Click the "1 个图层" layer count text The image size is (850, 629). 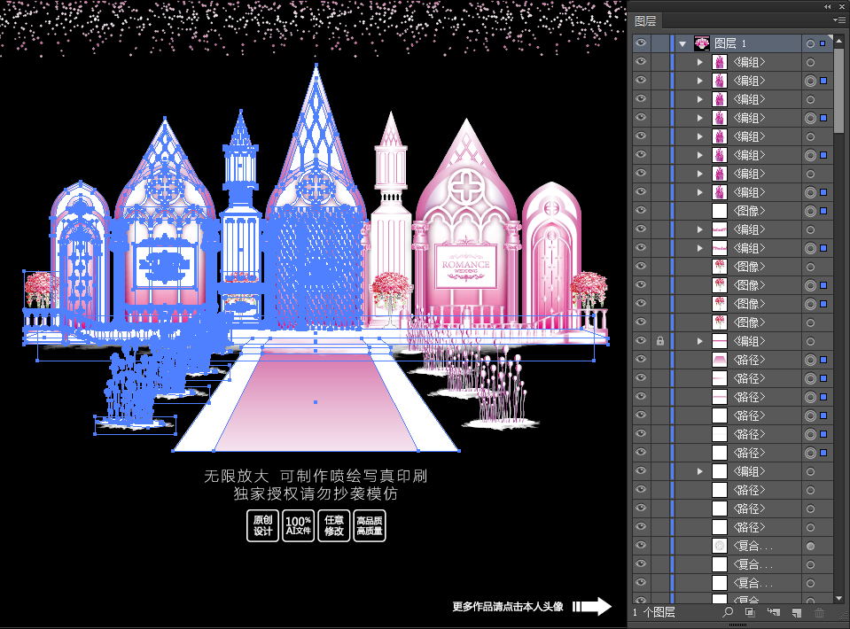click(x=654, y=612)
